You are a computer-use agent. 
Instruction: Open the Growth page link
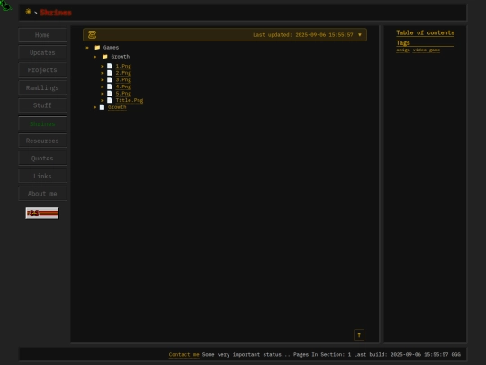(x=117, y=107)
